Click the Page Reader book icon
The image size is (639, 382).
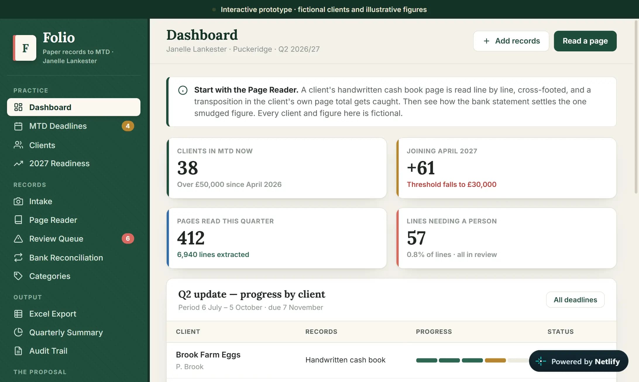18,220
